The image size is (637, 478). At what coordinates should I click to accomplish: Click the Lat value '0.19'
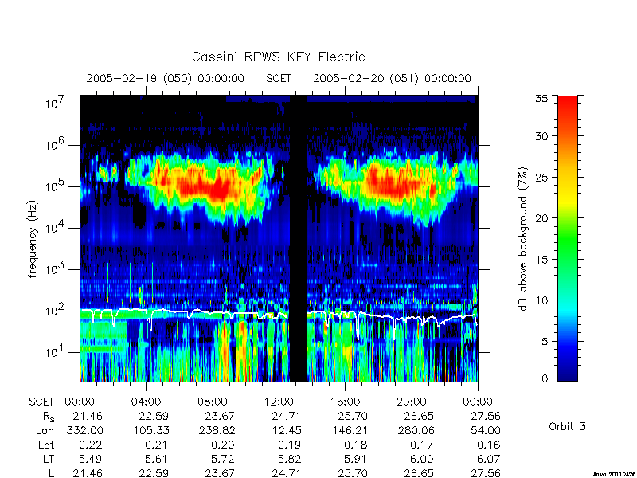point(289,445)
